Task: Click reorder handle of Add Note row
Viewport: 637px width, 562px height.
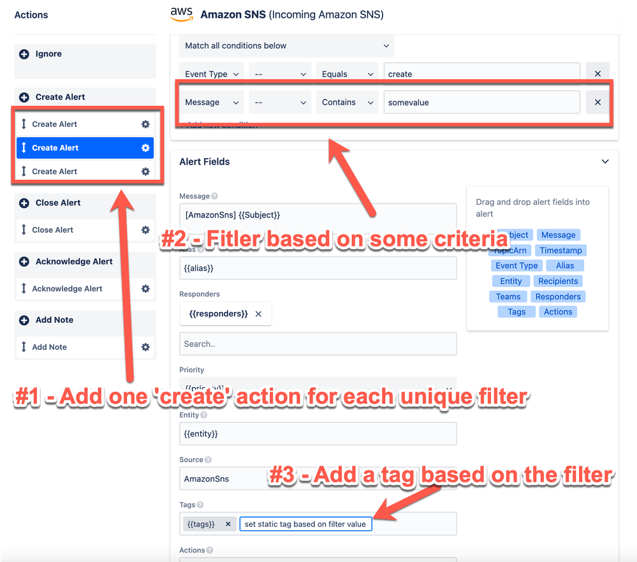Action: pyautogui.click(x=24, y=346)
